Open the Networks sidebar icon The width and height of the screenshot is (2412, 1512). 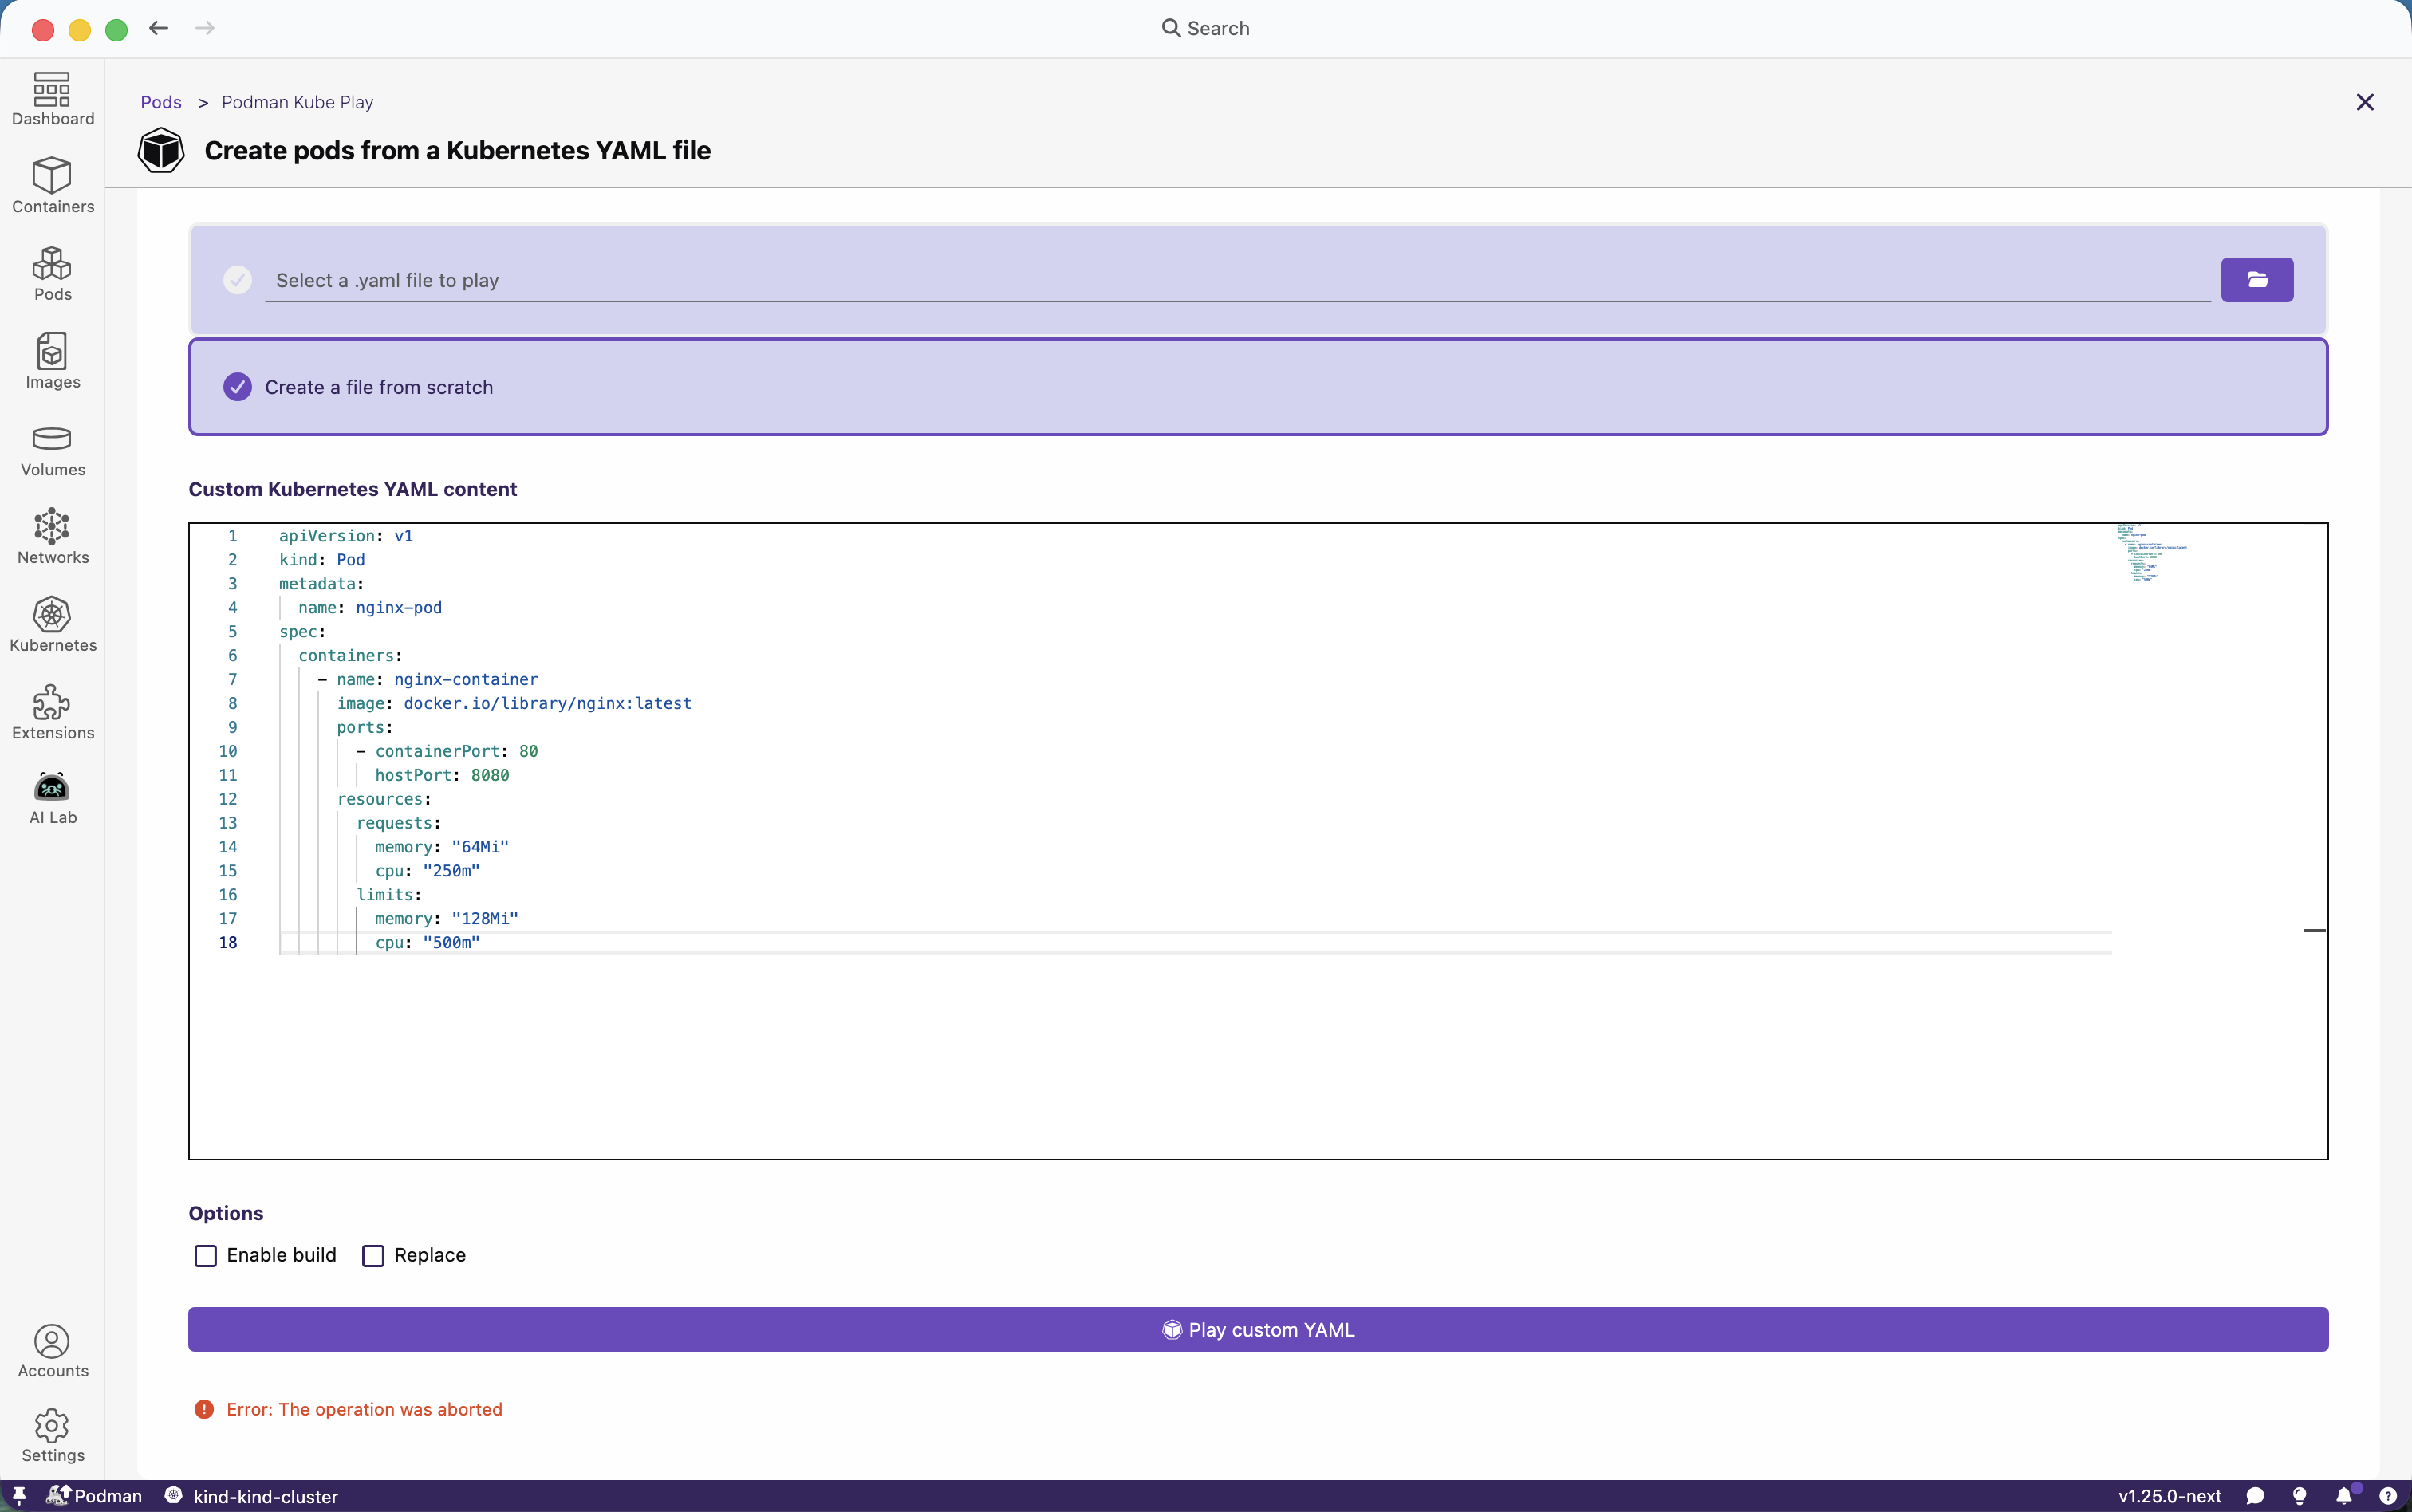[x=52, y=537]
